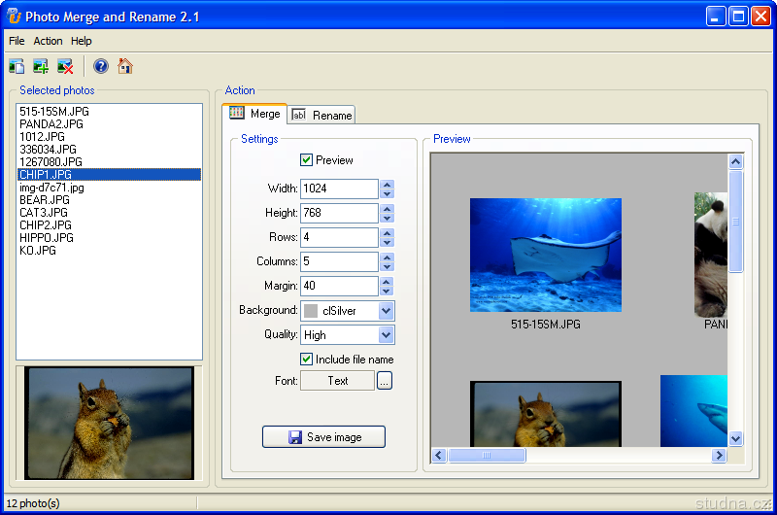Decrease Margin with down arrow
The width and height of the screenshot is (777, 515).
click(387, 291)
